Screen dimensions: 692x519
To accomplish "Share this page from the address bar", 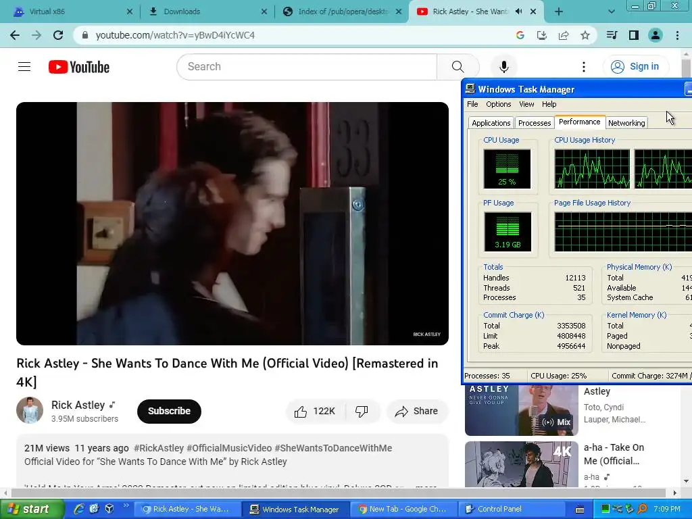I will [x=564, y=35].
